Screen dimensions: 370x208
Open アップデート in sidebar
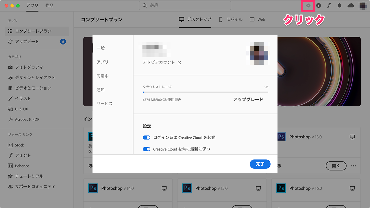point(37,42)
